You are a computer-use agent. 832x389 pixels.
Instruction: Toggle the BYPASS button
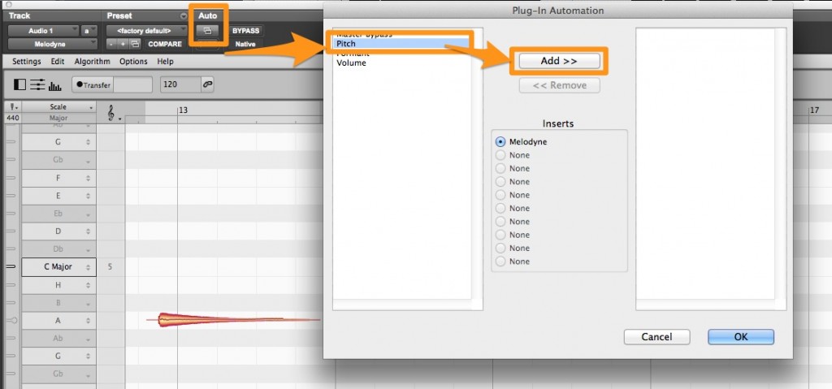tap(245, 31)
